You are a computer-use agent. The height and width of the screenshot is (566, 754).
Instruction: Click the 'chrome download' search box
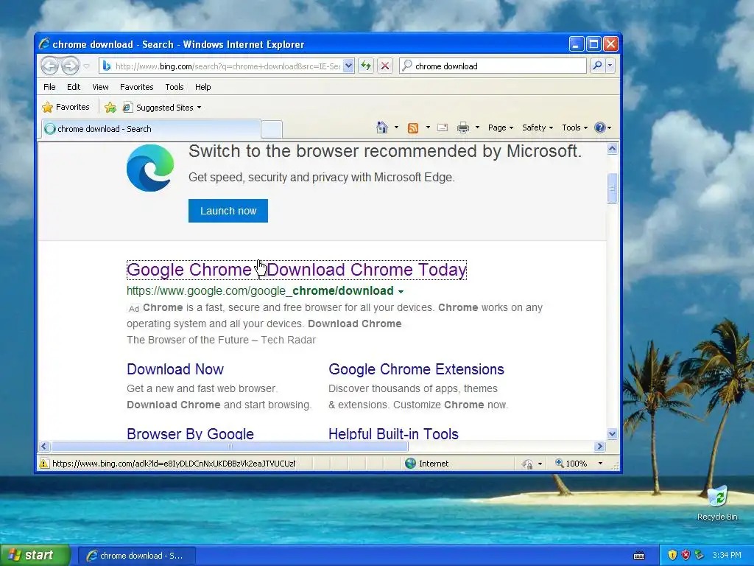493,66
